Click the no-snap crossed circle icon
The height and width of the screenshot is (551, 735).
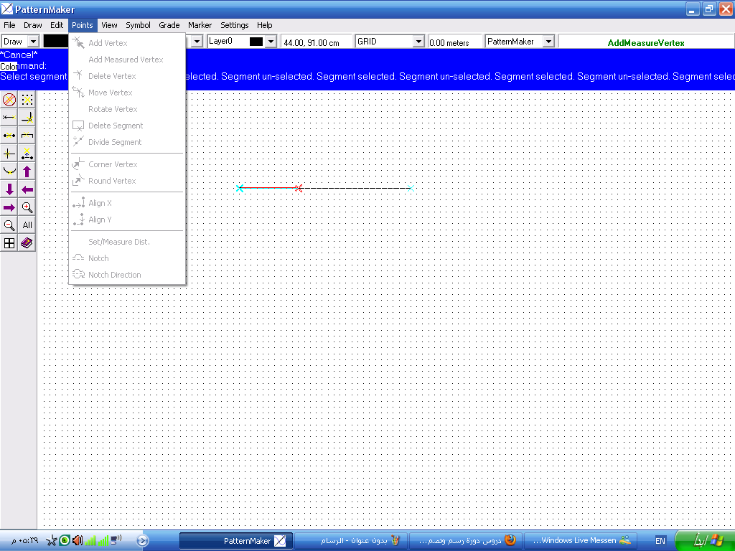pyautogui.click(x=9, y=100)
